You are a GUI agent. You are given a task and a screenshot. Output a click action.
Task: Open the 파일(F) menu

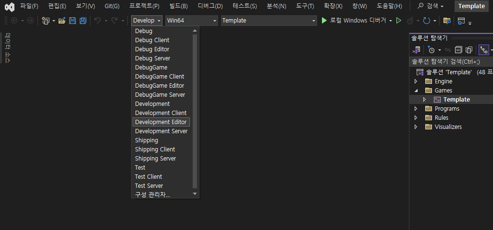[29, 6]
